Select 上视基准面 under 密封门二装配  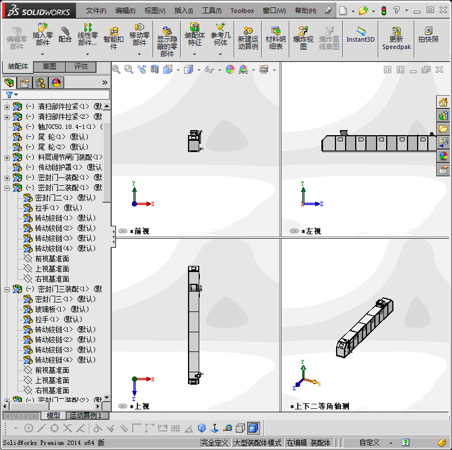click(47, 269)
